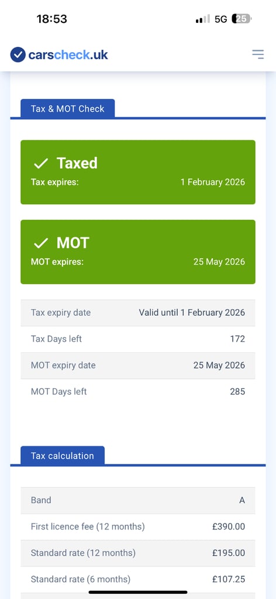Select the Tax Days left row

(x=138, y=339)
